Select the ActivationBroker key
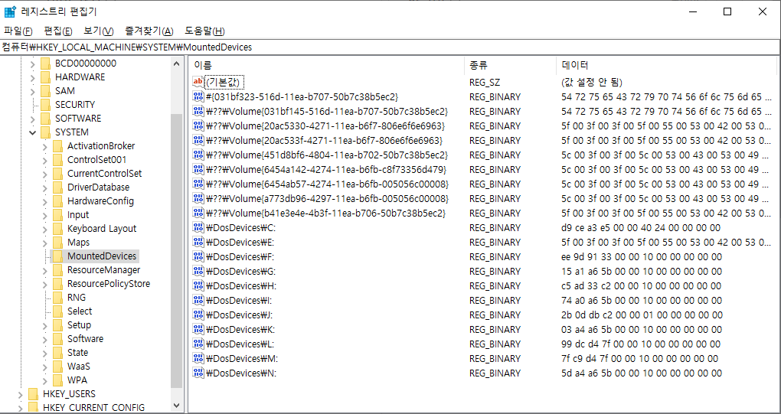The width and height of the screenshot is (781, 414). click(101, 146)
